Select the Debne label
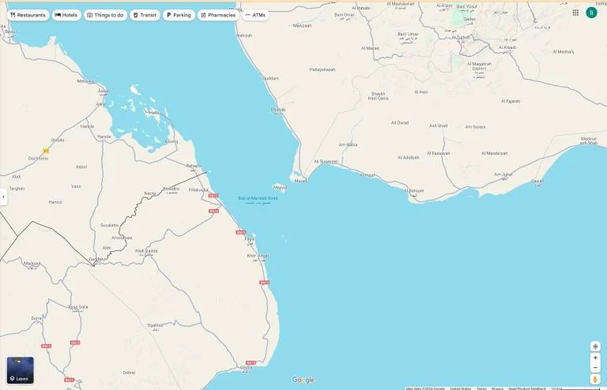Screen dimensions: 607x390 coord(129,373)
